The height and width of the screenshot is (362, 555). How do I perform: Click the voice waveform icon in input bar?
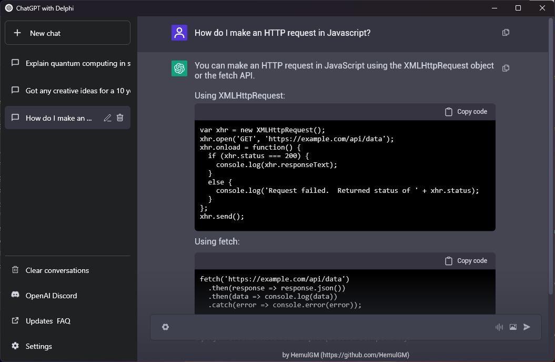[x=499, y=327]
